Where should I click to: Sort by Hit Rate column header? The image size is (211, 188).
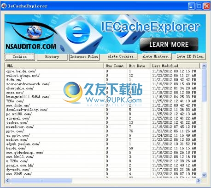[x=139, y=66]
